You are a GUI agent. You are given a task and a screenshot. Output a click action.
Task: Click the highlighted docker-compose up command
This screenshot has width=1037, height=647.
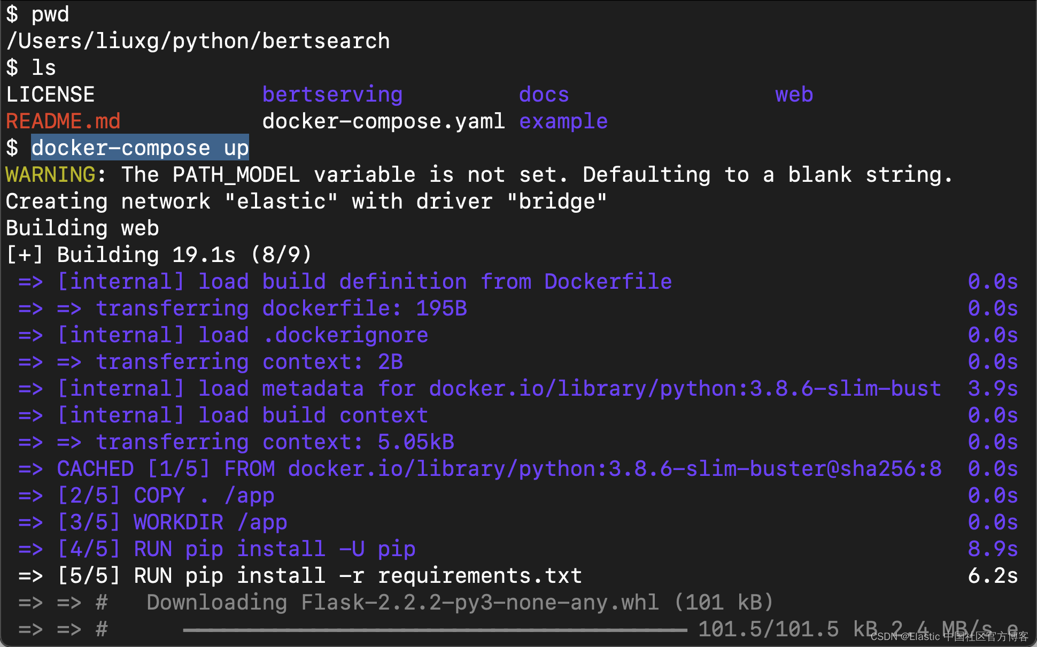coord(140,148)
